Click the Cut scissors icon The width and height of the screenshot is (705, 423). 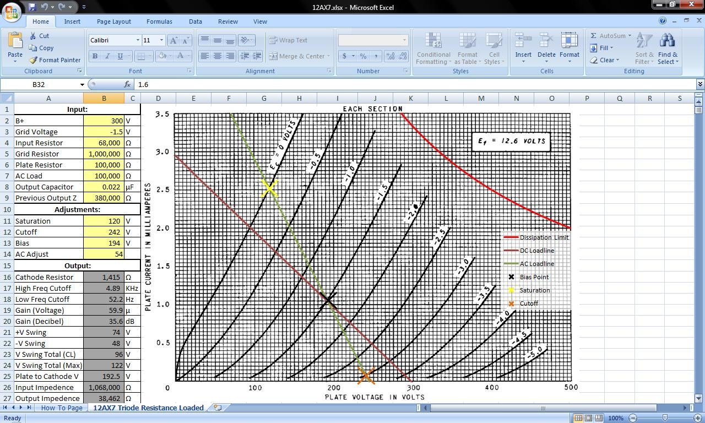pos(33,36)
